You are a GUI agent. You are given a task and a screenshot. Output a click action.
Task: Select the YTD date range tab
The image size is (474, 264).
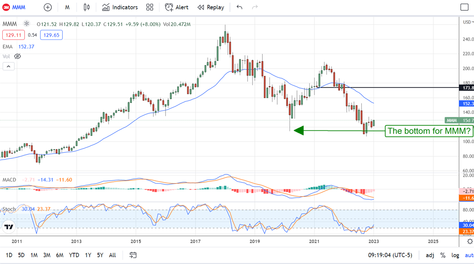pos(74,255)
